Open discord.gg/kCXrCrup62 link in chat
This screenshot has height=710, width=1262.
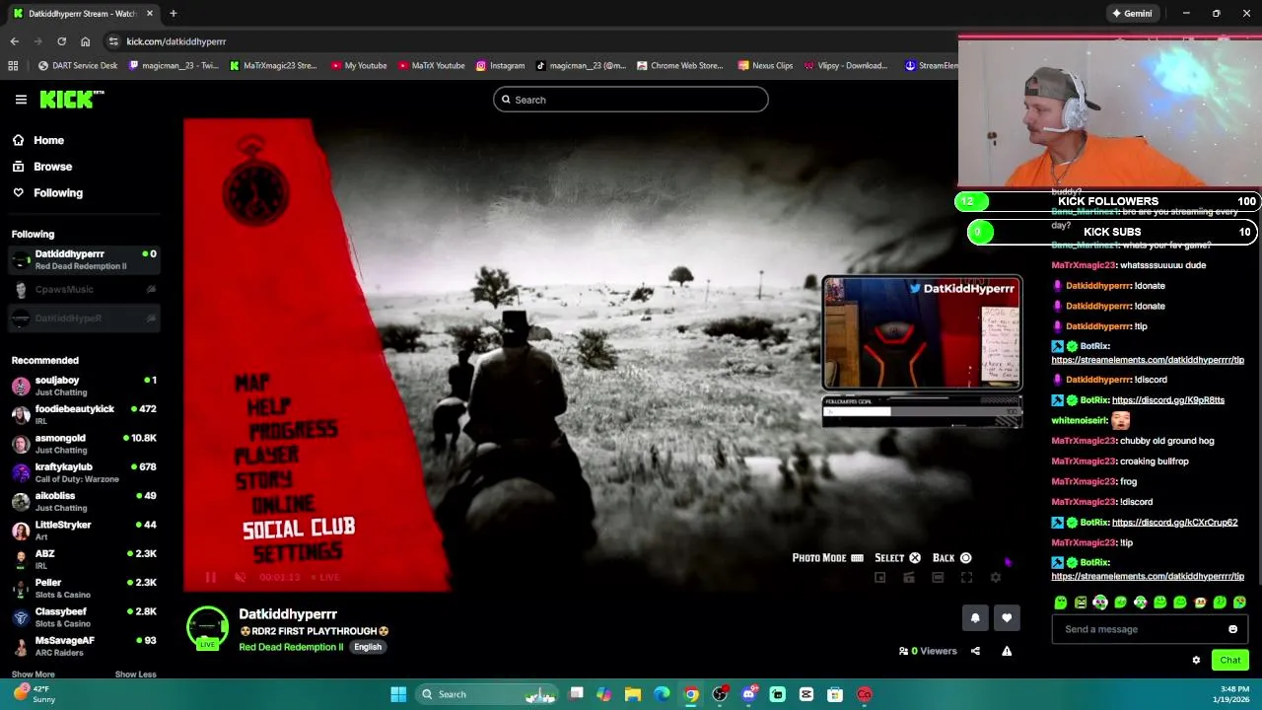[x=1174, y=523]
